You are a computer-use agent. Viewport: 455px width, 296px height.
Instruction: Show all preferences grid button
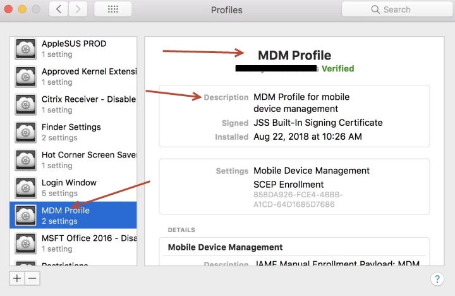pos(113,9)
